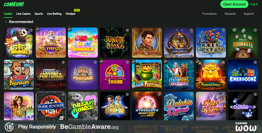Click the info icon on Big Bamboo tile
The width and height of the screenshot is (262, 133).
coord(31,30)
